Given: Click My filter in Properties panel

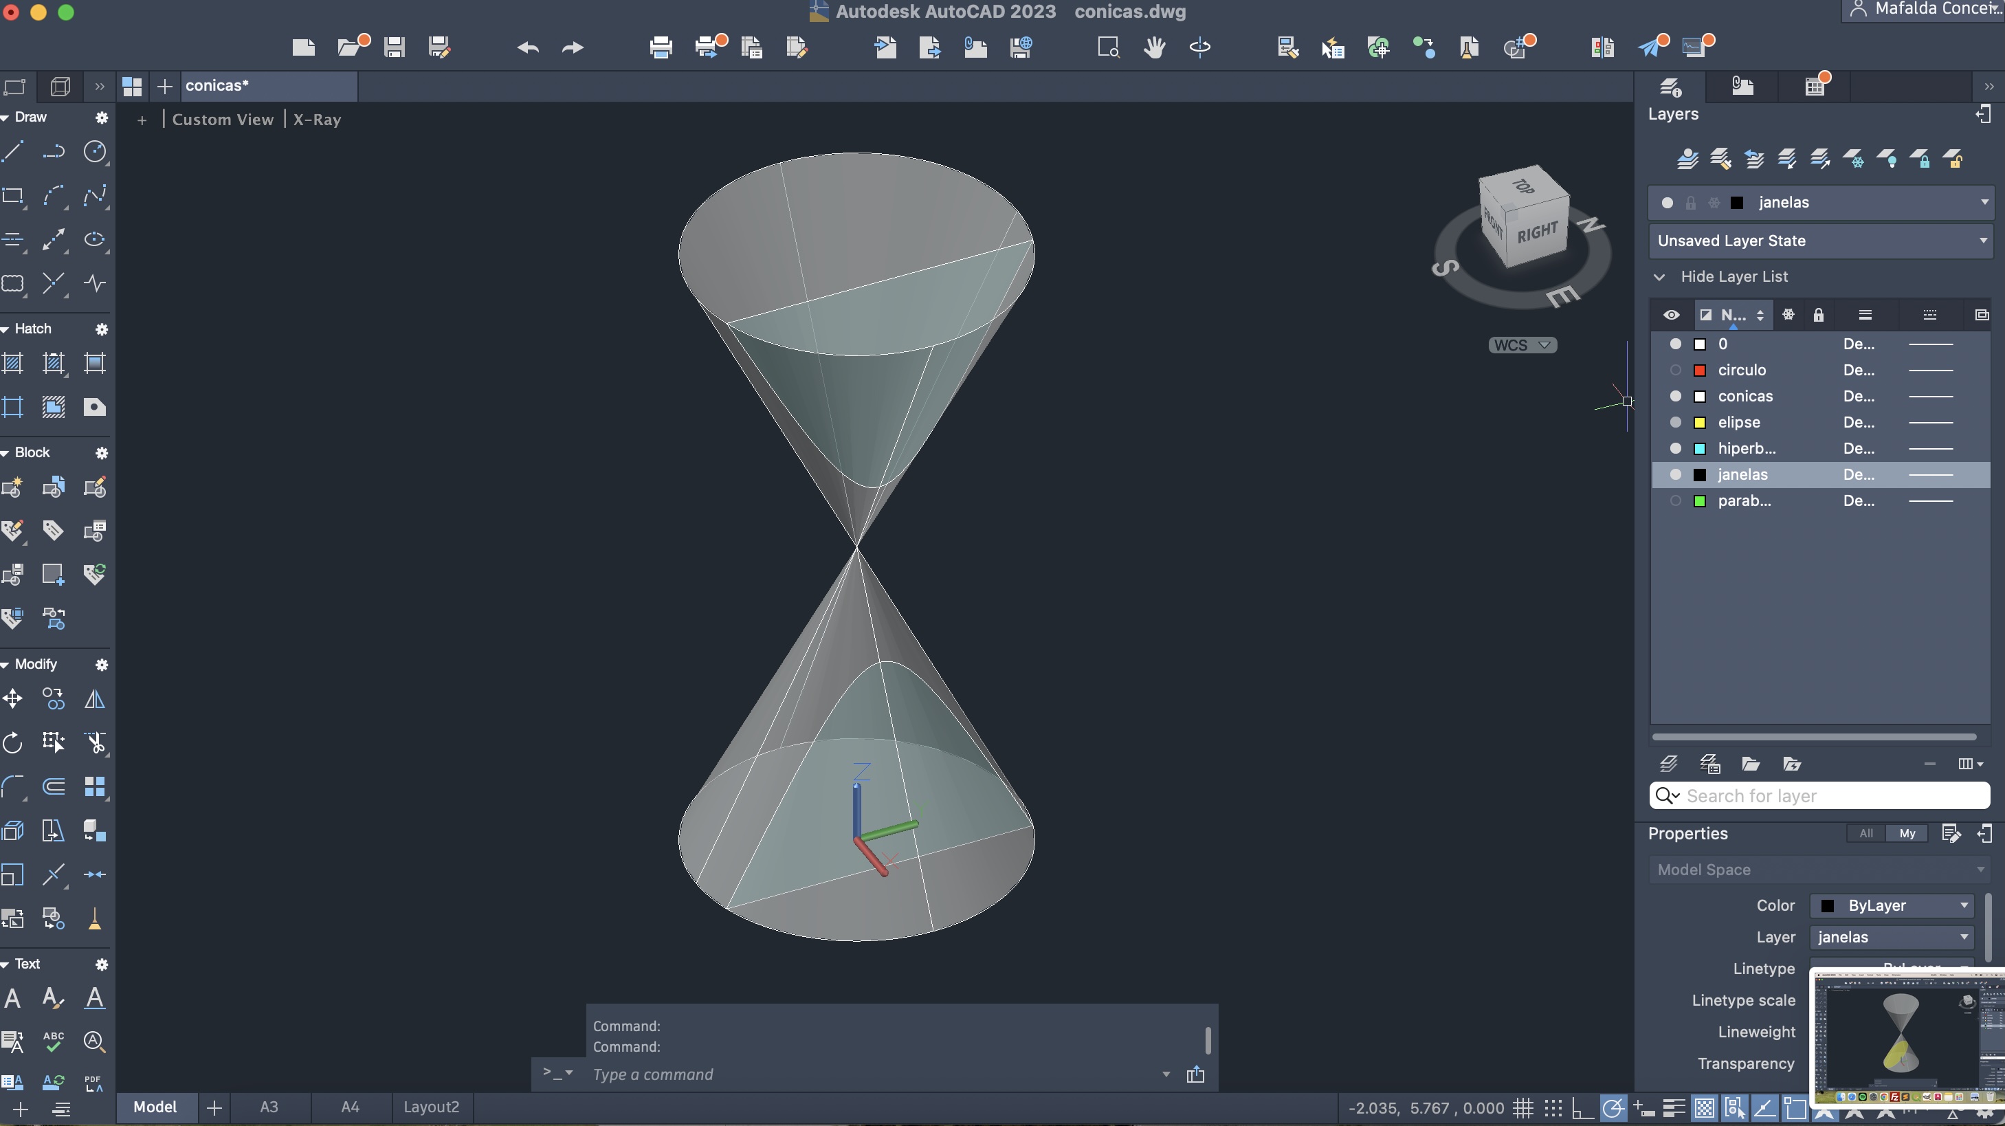Looking at the screenshot, I should [x=1907, y=833].
